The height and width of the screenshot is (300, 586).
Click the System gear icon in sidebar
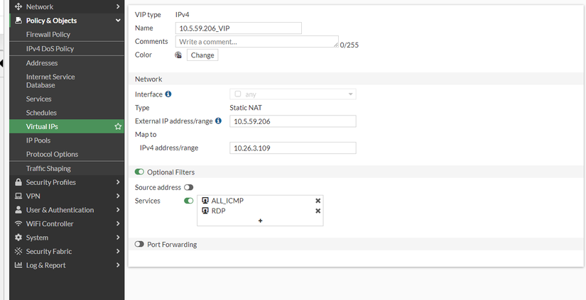[x=18, y=238]
